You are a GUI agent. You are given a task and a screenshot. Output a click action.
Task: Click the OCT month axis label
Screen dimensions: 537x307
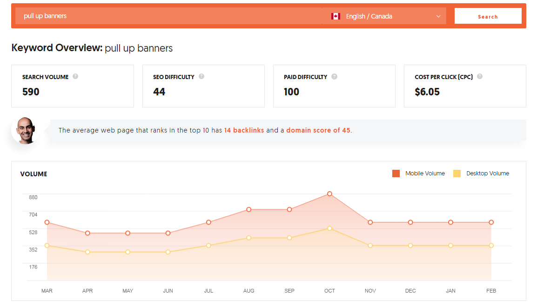click(329, 291)
